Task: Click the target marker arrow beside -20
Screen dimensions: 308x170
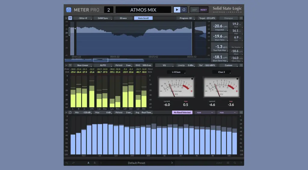Action: coord(75,29)
